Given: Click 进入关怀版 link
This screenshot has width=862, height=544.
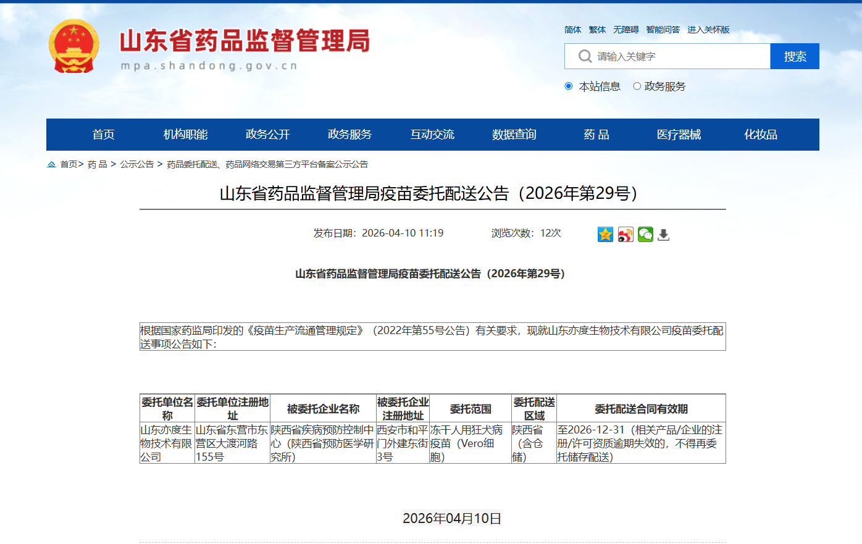Looking at the screenshot, I should tap(708, 30).
